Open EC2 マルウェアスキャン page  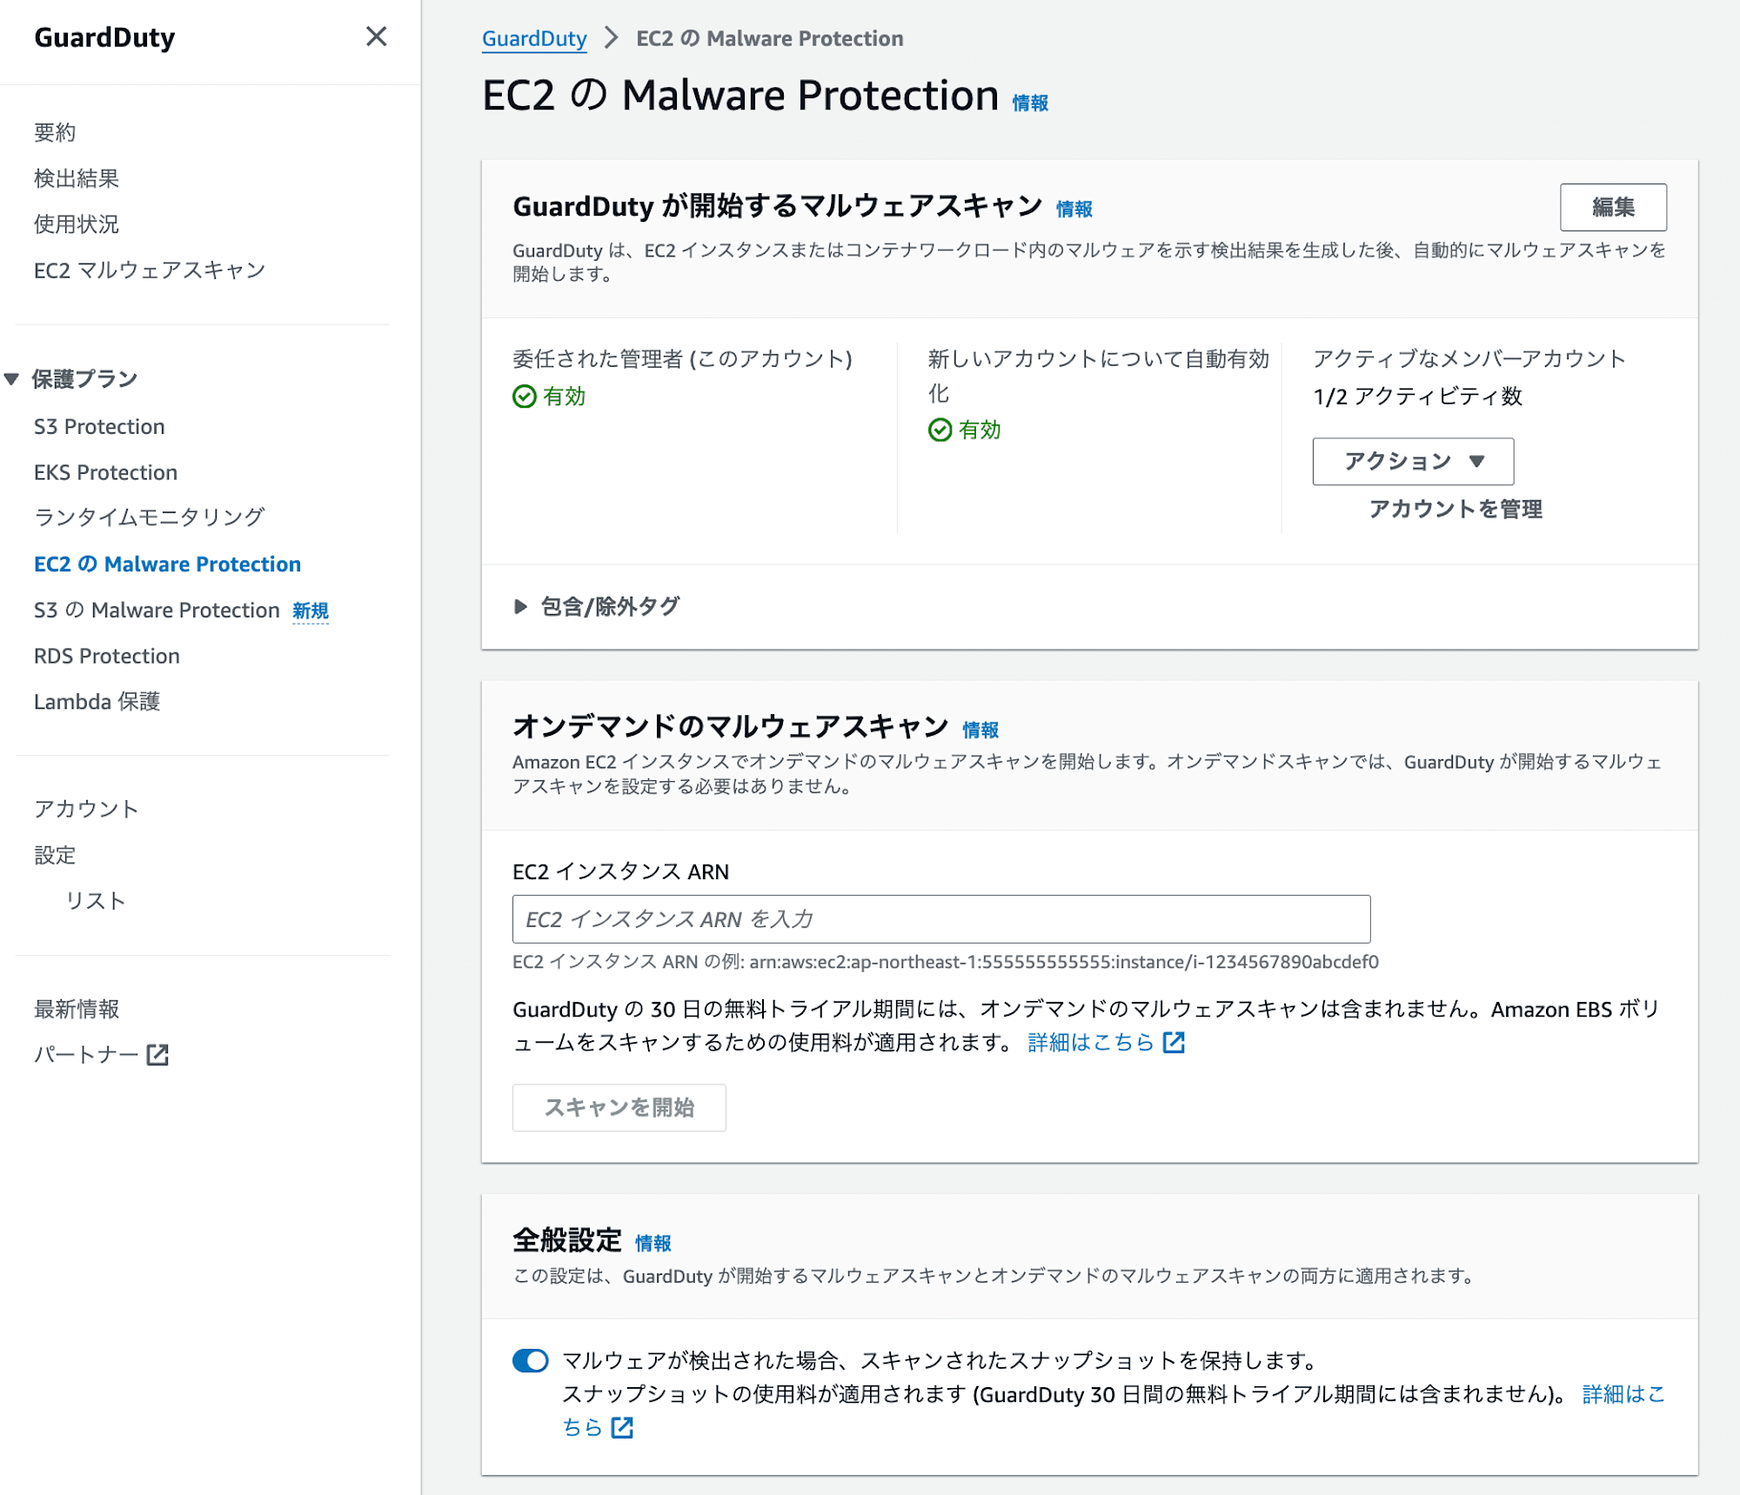tap(150, 270)
